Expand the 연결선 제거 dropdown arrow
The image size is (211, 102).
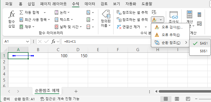tap(146, 27)
